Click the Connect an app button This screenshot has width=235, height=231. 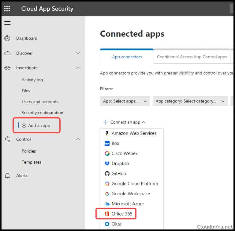124,122
